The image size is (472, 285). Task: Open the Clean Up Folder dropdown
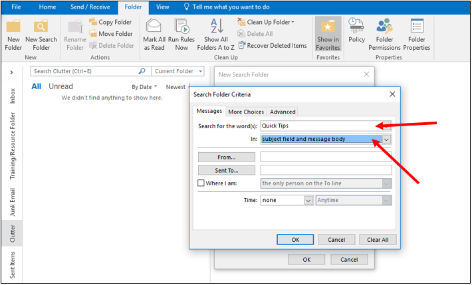pyautogui.click(x=266, y=22)
